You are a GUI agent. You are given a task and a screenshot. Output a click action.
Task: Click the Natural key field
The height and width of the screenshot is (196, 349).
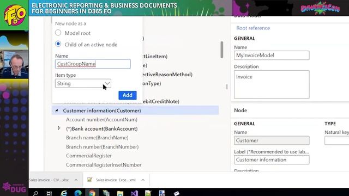pyautogui.click(x=337, y=140)
